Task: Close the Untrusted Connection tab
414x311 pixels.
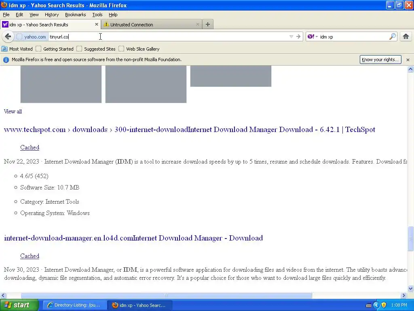Action: pyautogui.click(x=197, y=24)
